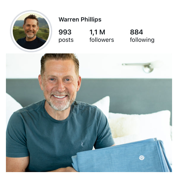Click the white round logo on blanket
Viewport: 178px width, 178px height.
(x=142, y=158)
